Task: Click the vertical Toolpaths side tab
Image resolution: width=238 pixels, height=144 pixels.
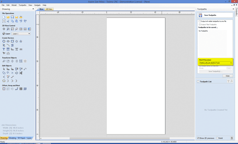Action: click(236, 11)
